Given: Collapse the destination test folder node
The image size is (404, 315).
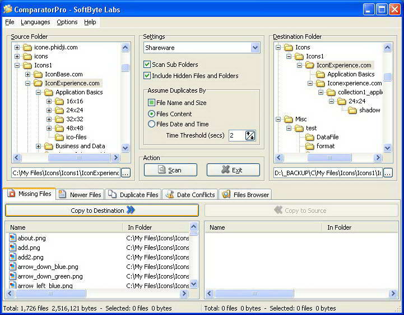Looking at the screenshot, I should (x=289, y=128).
